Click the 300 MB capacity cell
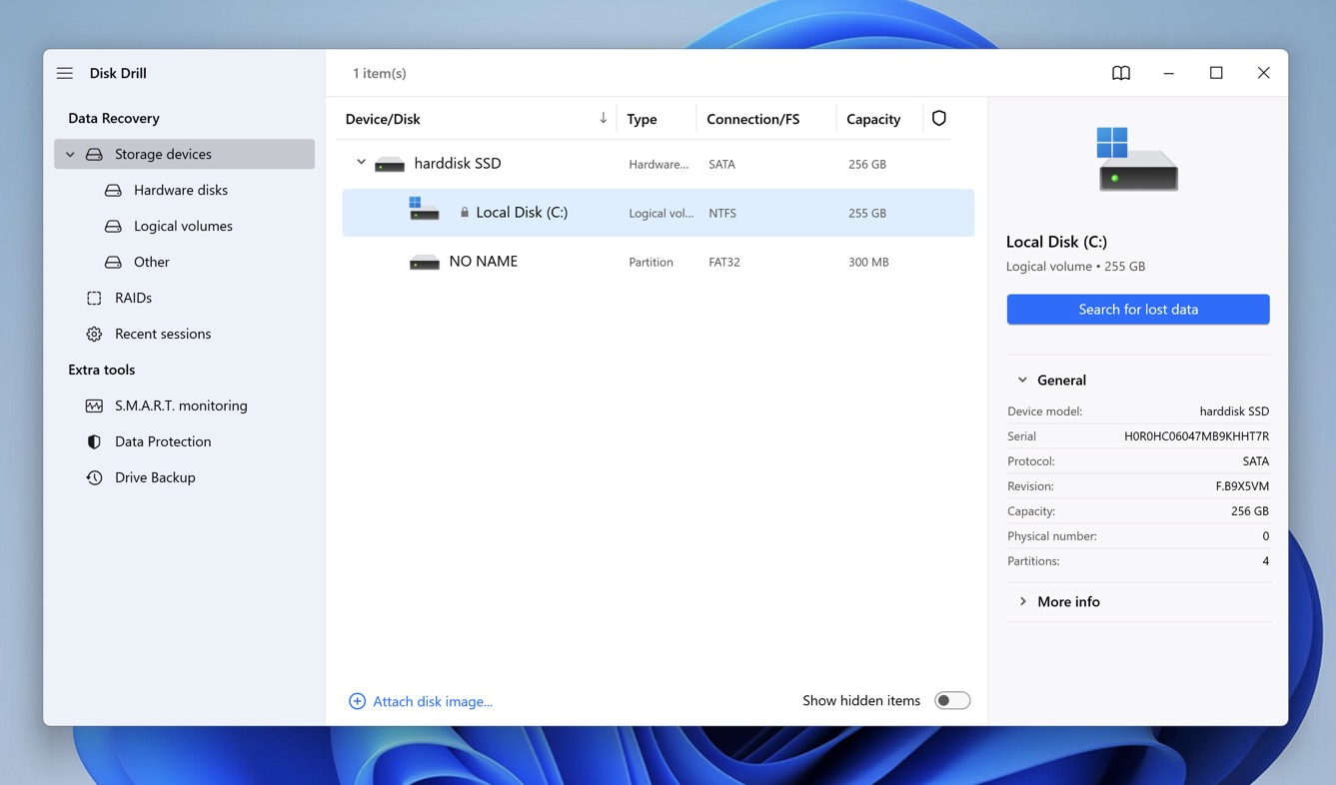Image resolution: width=1336 pixels, height=785 pixels. (868, 262)
